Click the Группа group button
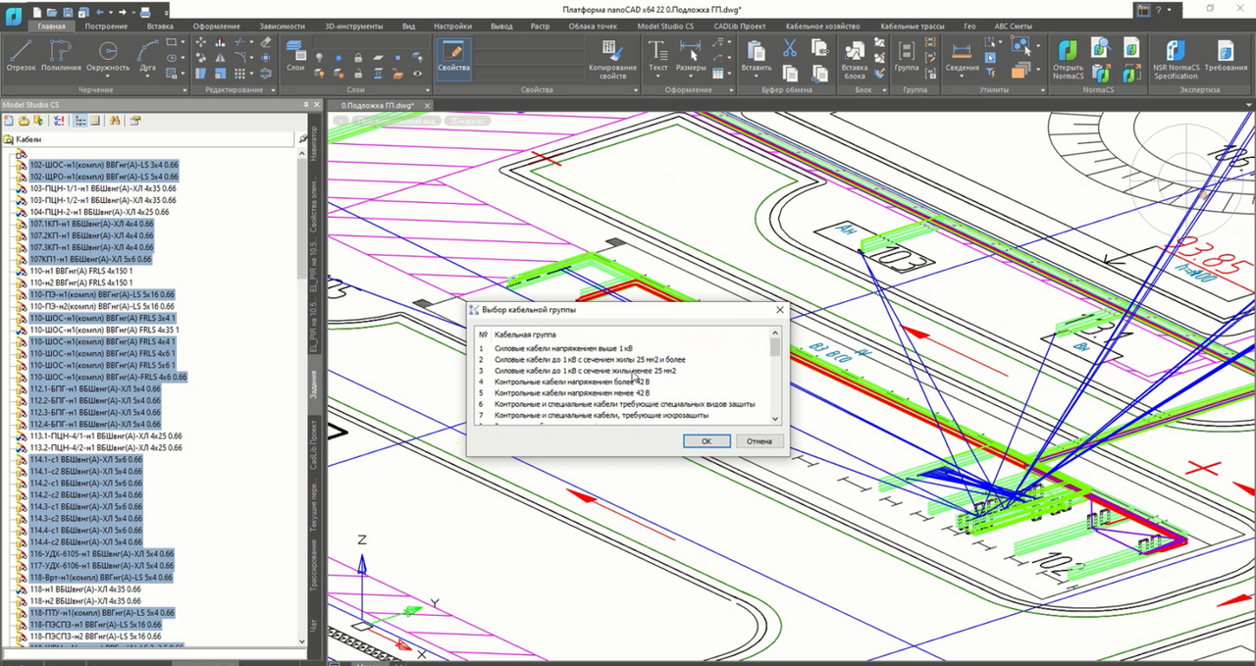Viewport: 1256px width, 666px height. pyautogui.click(x=907, y=57)
